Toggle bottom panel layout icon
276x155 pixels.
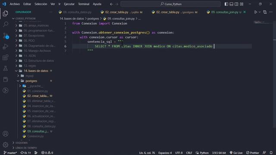pyautogui.click(x=232, y=4)
